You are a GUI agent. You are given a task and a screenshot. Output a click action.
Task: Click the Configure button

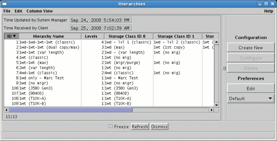coord(251,58)
